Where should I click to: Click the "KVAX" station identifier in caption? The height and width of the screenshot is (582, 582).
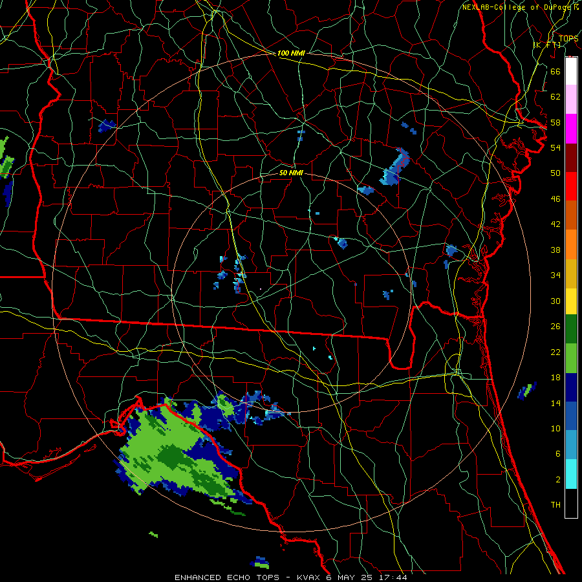click(309, 577)
